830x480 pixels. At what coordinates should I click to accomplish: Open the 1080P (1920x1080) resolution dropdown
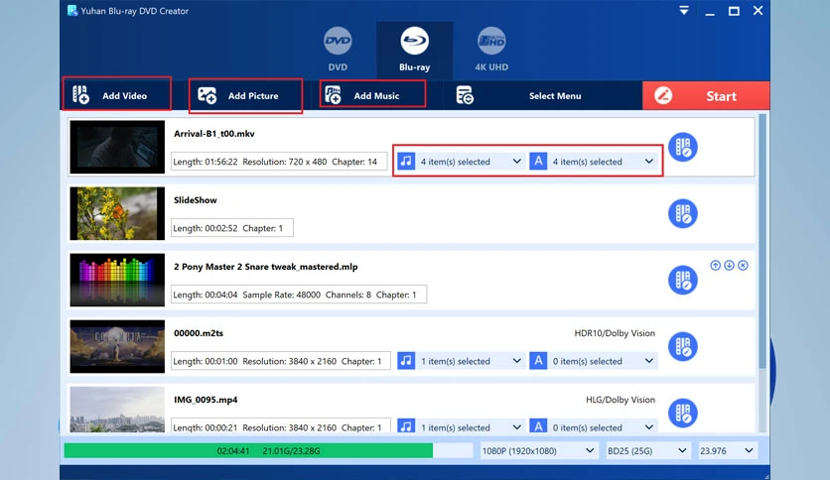pos(538,451)
